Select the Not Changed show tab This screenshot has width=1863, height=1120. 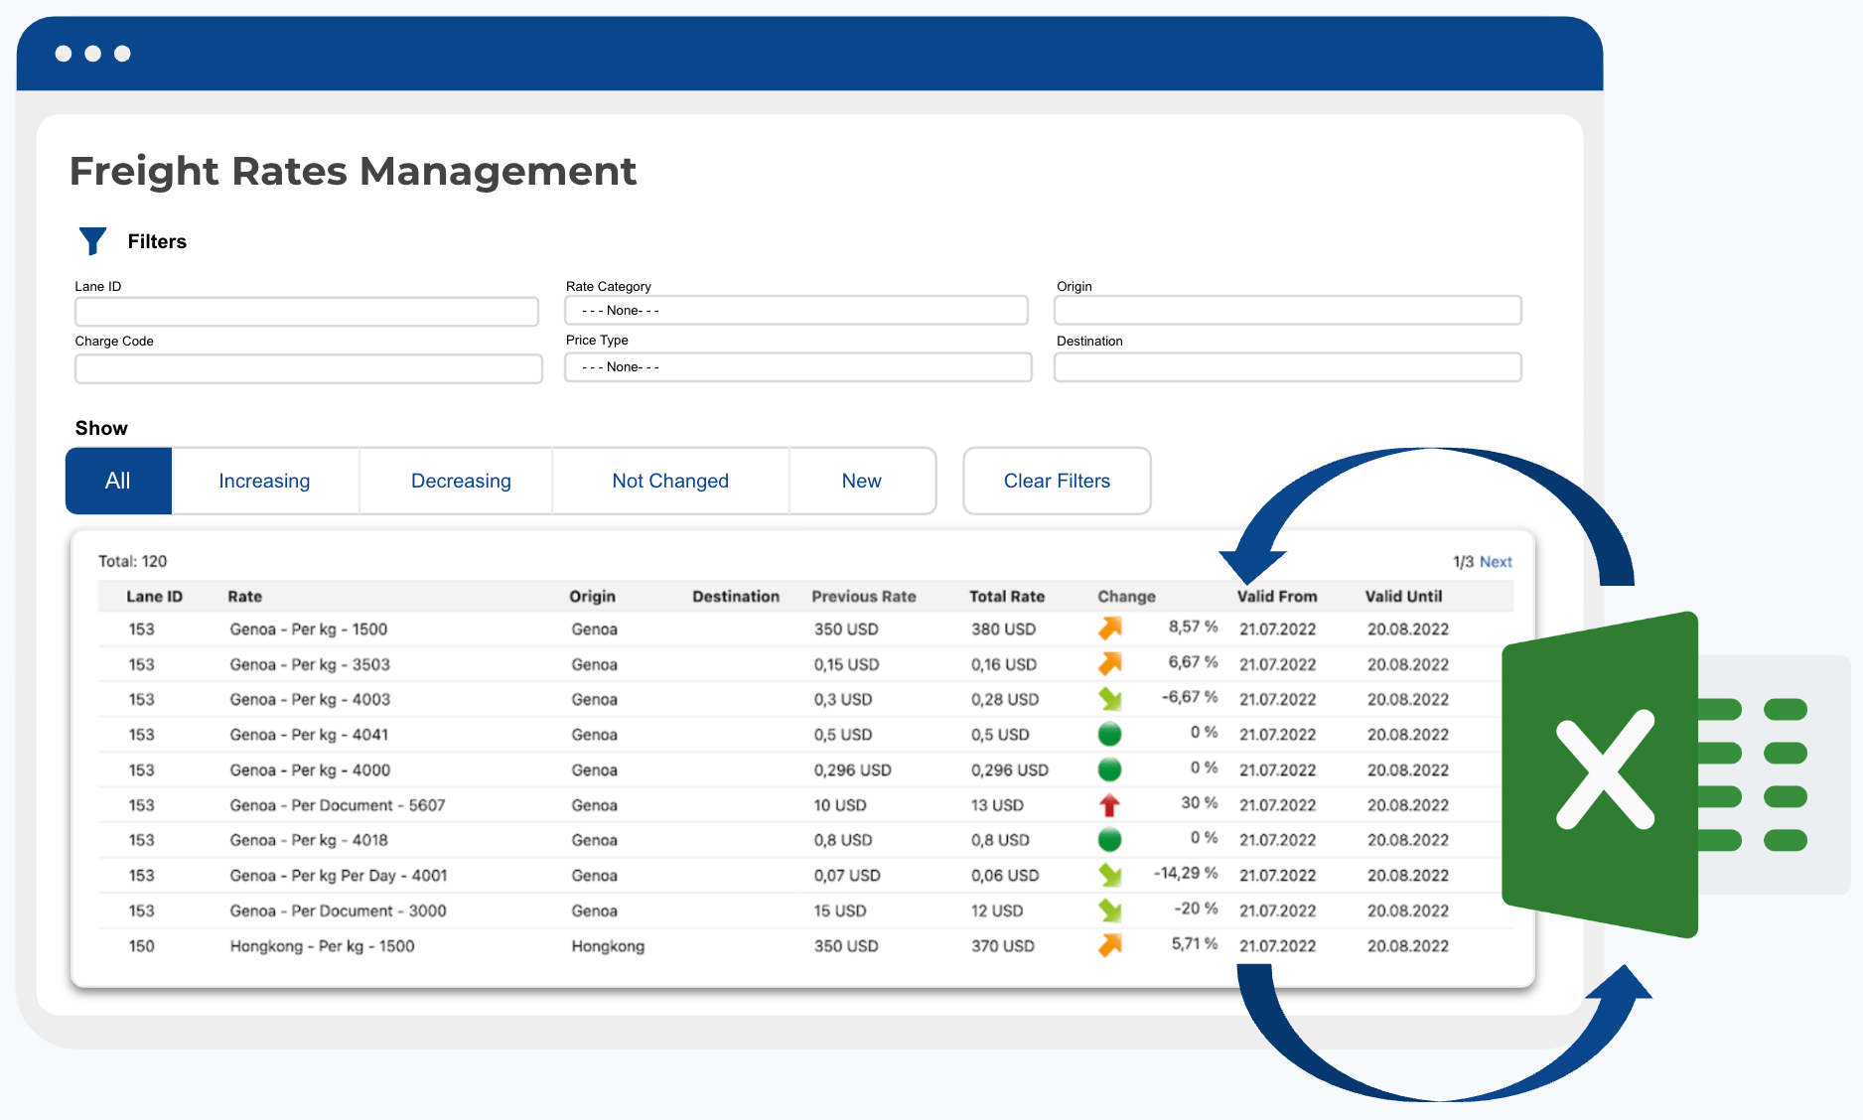pyautogui.click(x=670, y=481)
